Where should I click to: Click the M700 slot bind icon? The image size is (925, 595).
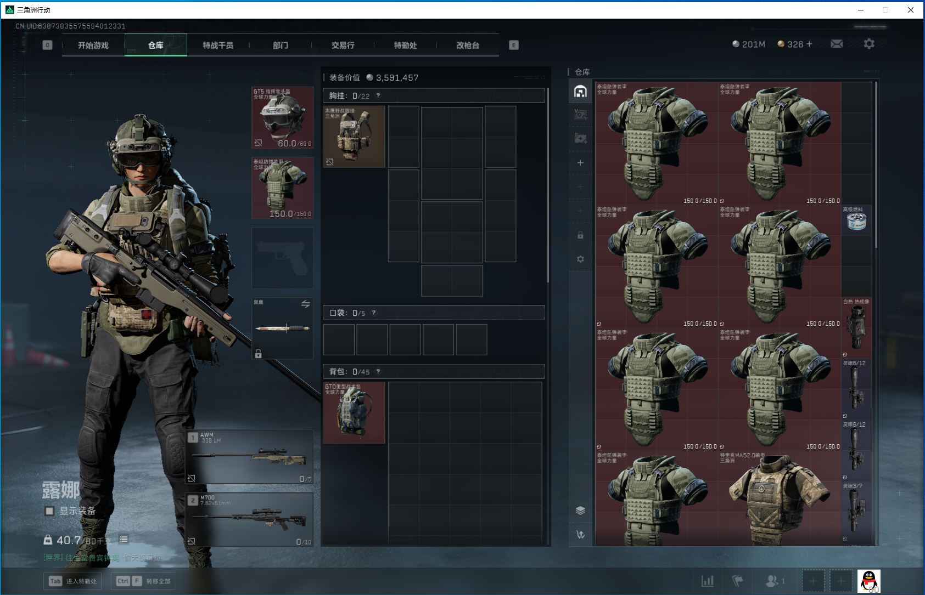pos(192,541)
